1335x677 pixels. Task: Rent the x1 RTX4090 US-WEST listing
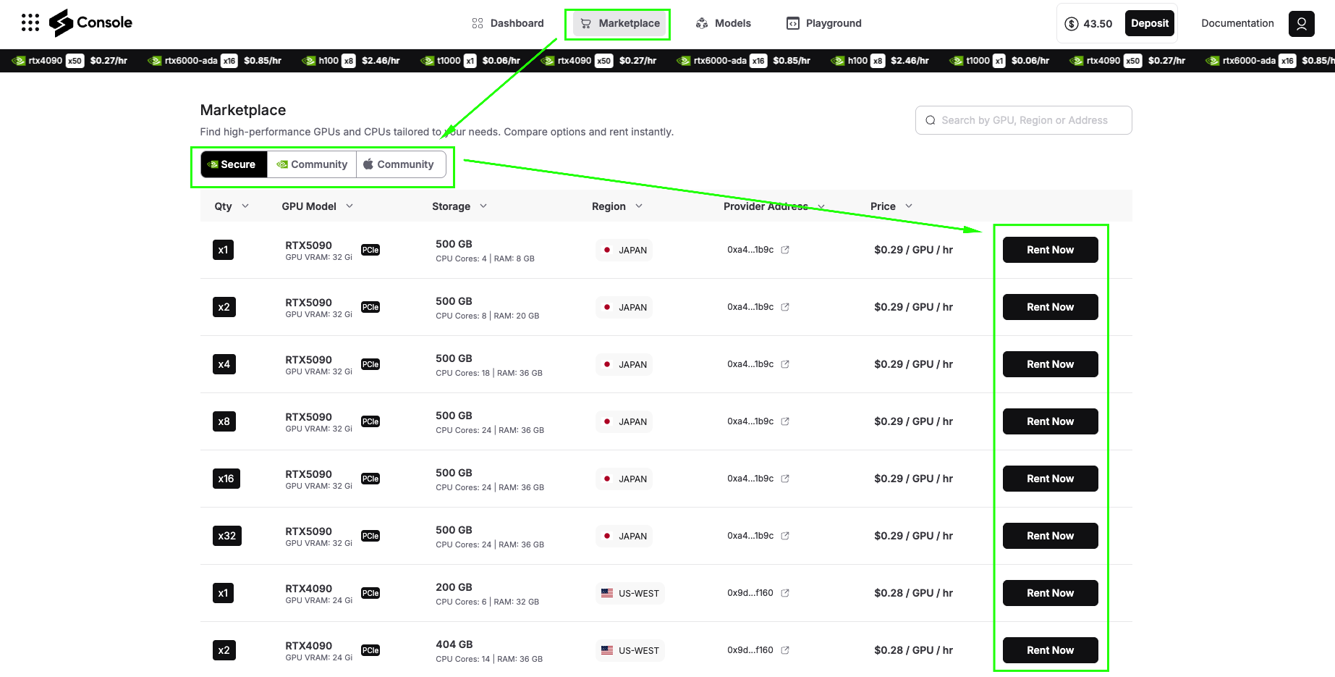(x=1050, y=593)
